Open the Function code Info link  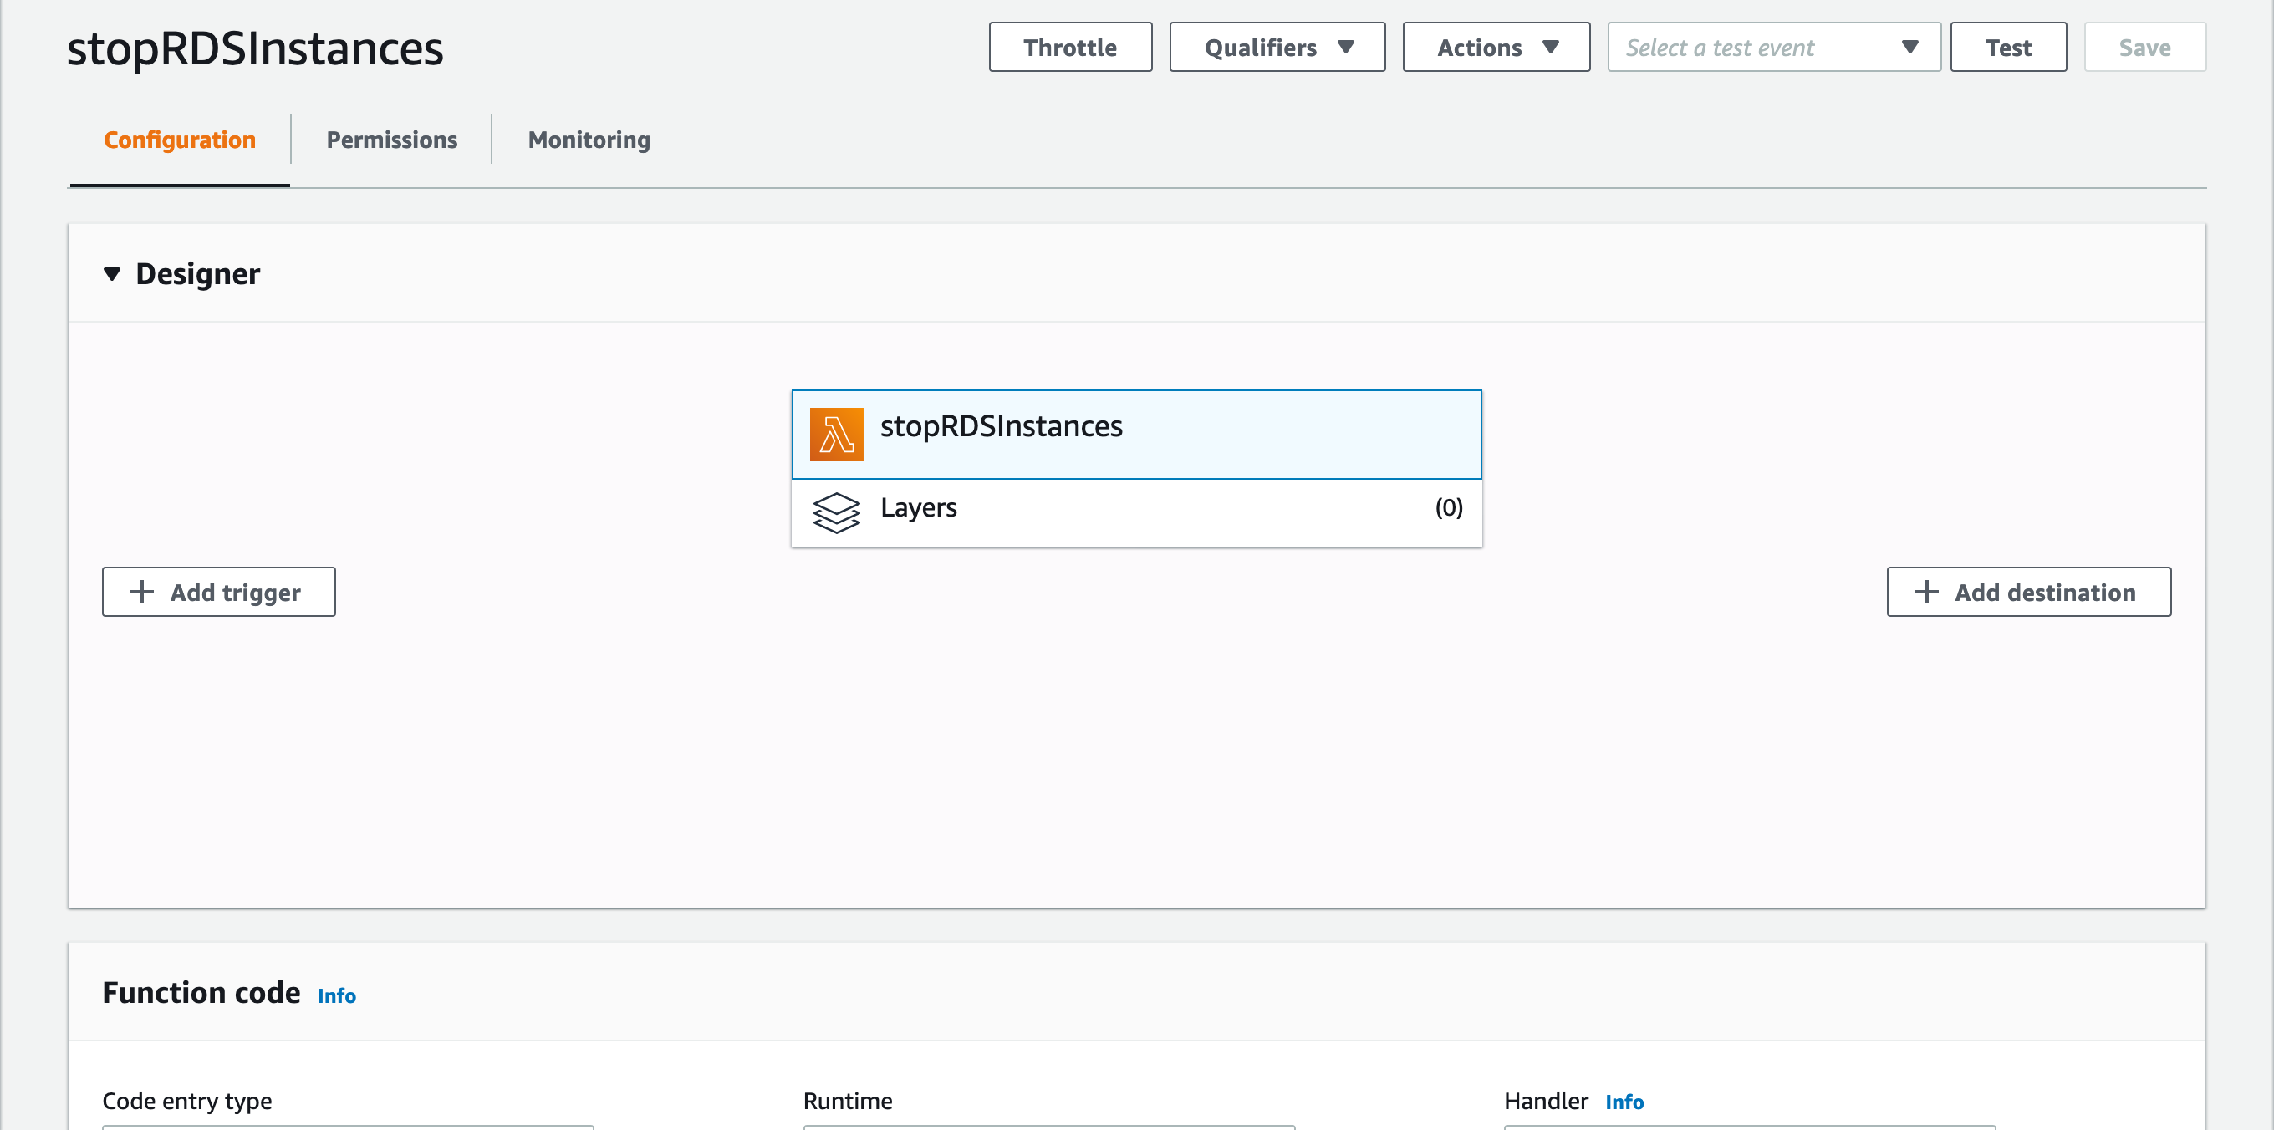[x=336, y=995]
